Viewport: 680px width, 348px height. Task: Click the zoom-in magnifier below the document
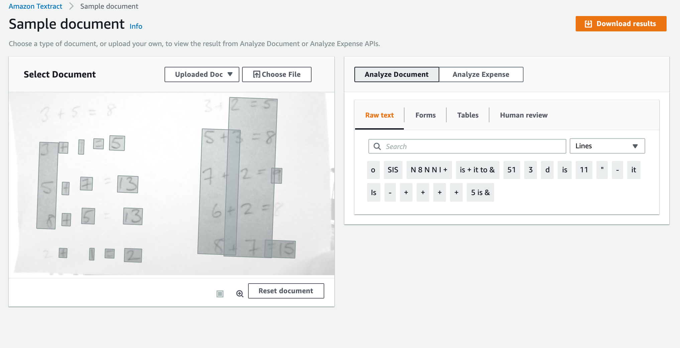pyautogui.click(x=240, y=294)
